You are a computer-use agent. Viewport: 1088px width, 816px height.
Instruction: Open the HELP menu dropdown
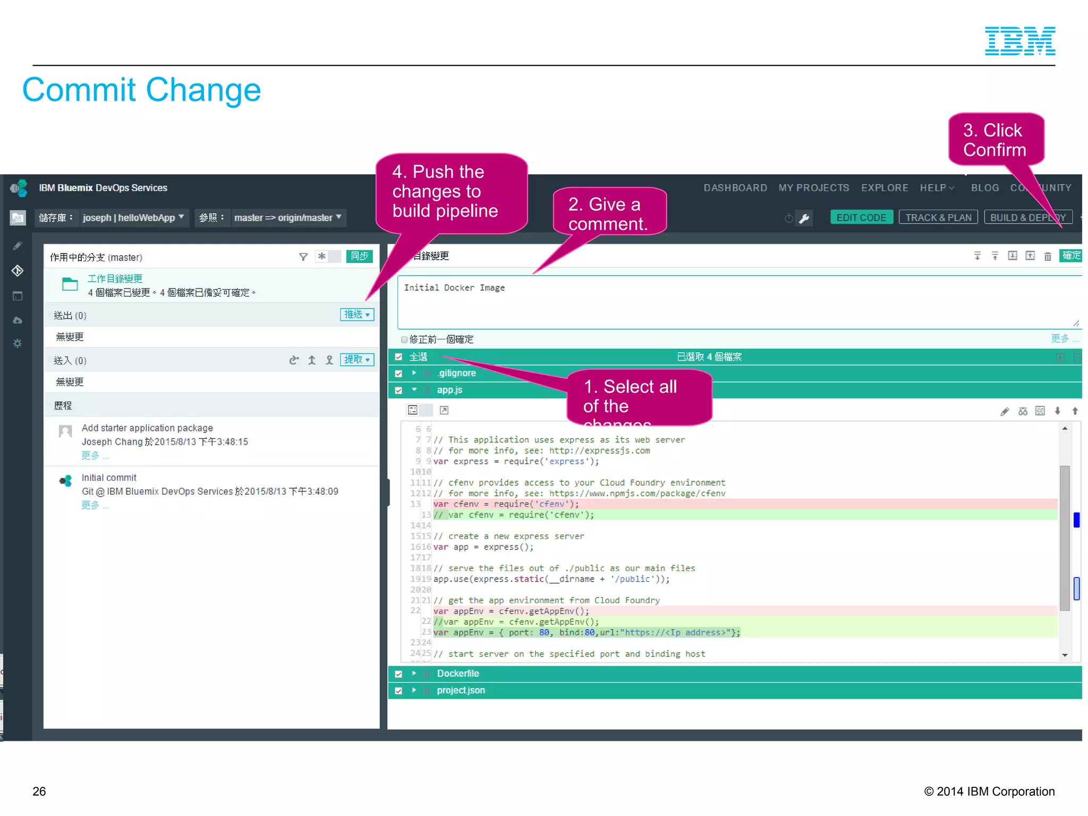click(937, 188)
